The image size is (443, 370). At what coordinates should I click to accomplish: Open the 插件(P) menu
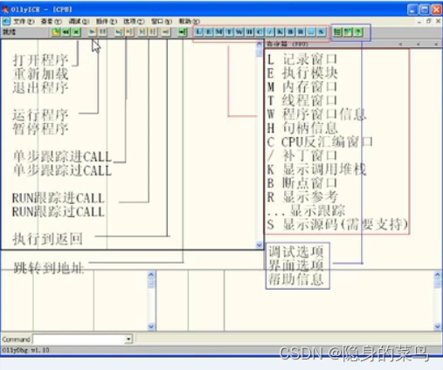point(107,22)
